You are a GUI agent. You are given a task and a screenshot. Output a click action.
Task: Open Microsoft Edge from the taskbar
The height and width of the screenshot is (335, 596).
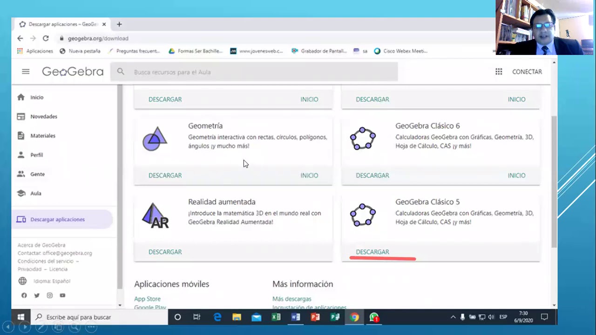coord(217,317)
